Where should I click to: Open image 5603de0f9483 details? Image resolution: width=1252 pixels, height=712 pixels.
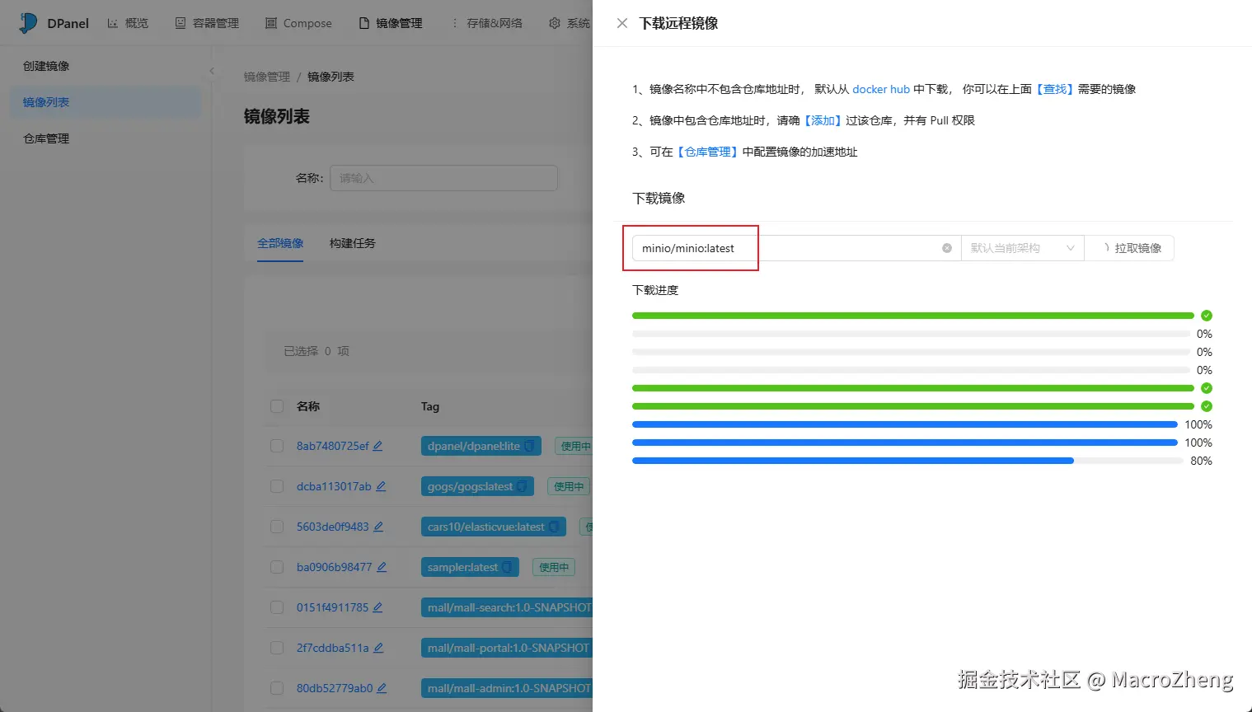coord(333,527)
